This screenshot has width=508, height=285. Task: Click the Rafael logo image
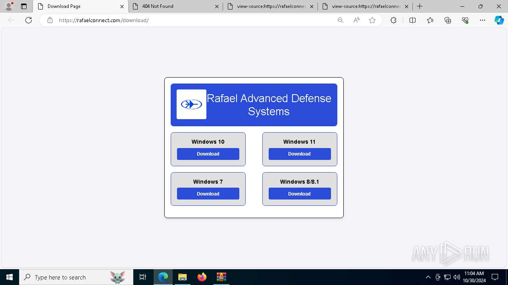tap(191, 104)
